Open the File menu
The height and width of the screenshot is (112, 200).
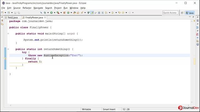[3, 8]
